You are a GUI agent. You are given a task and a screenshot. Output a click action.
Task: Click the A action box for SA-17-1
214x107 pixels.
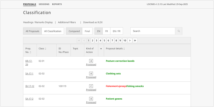(91, 74)
